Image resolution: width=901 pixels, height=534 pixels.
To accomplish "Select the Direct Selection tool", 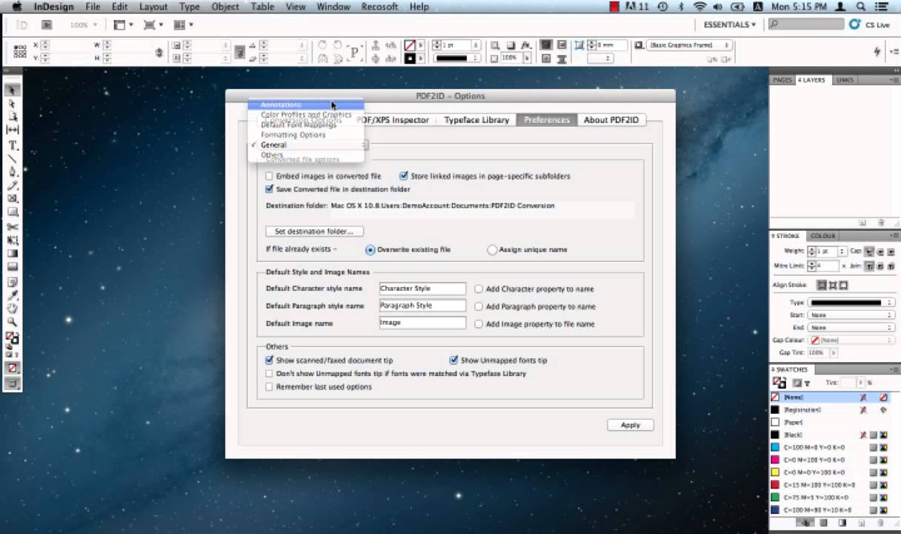I will point(12,104).
